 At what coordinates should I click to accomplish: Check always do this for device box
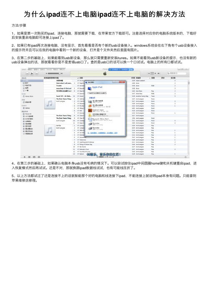(88, 93)
